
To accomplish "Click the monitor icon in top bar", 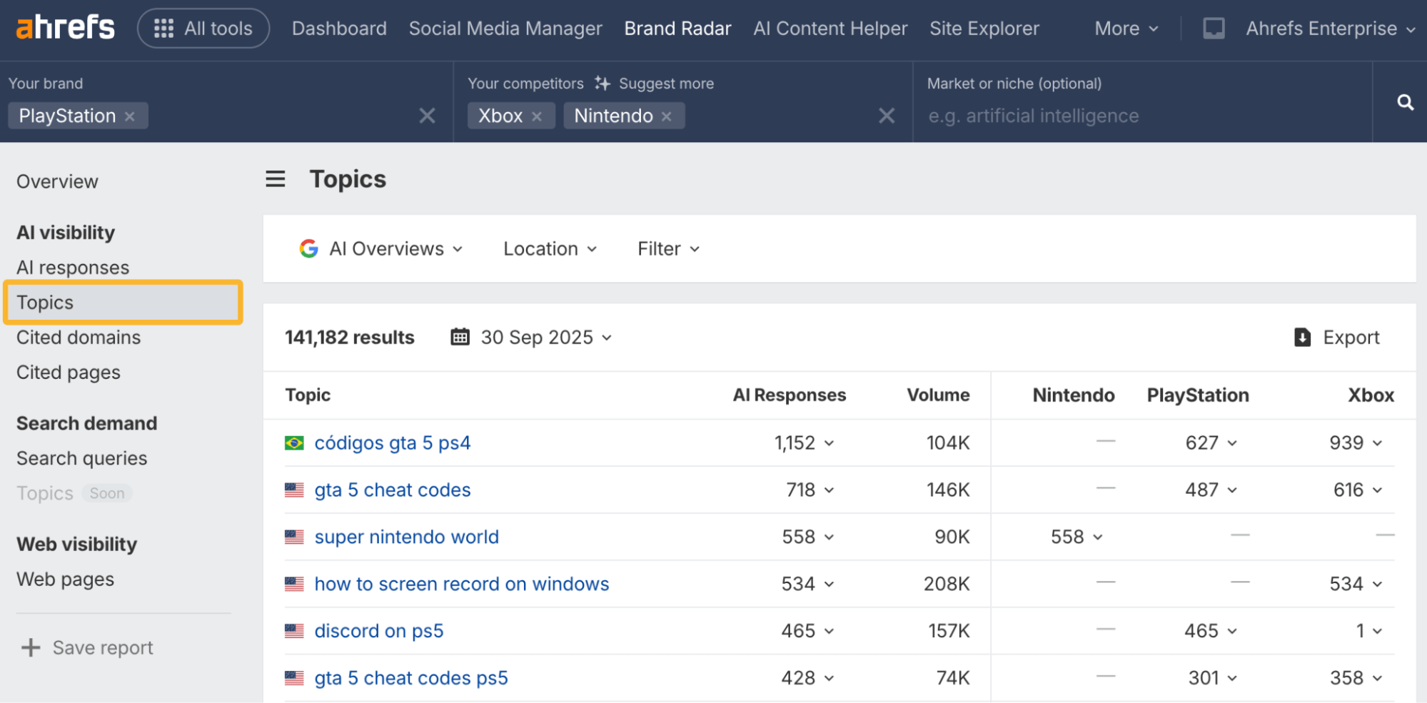I will [1213, 29].
